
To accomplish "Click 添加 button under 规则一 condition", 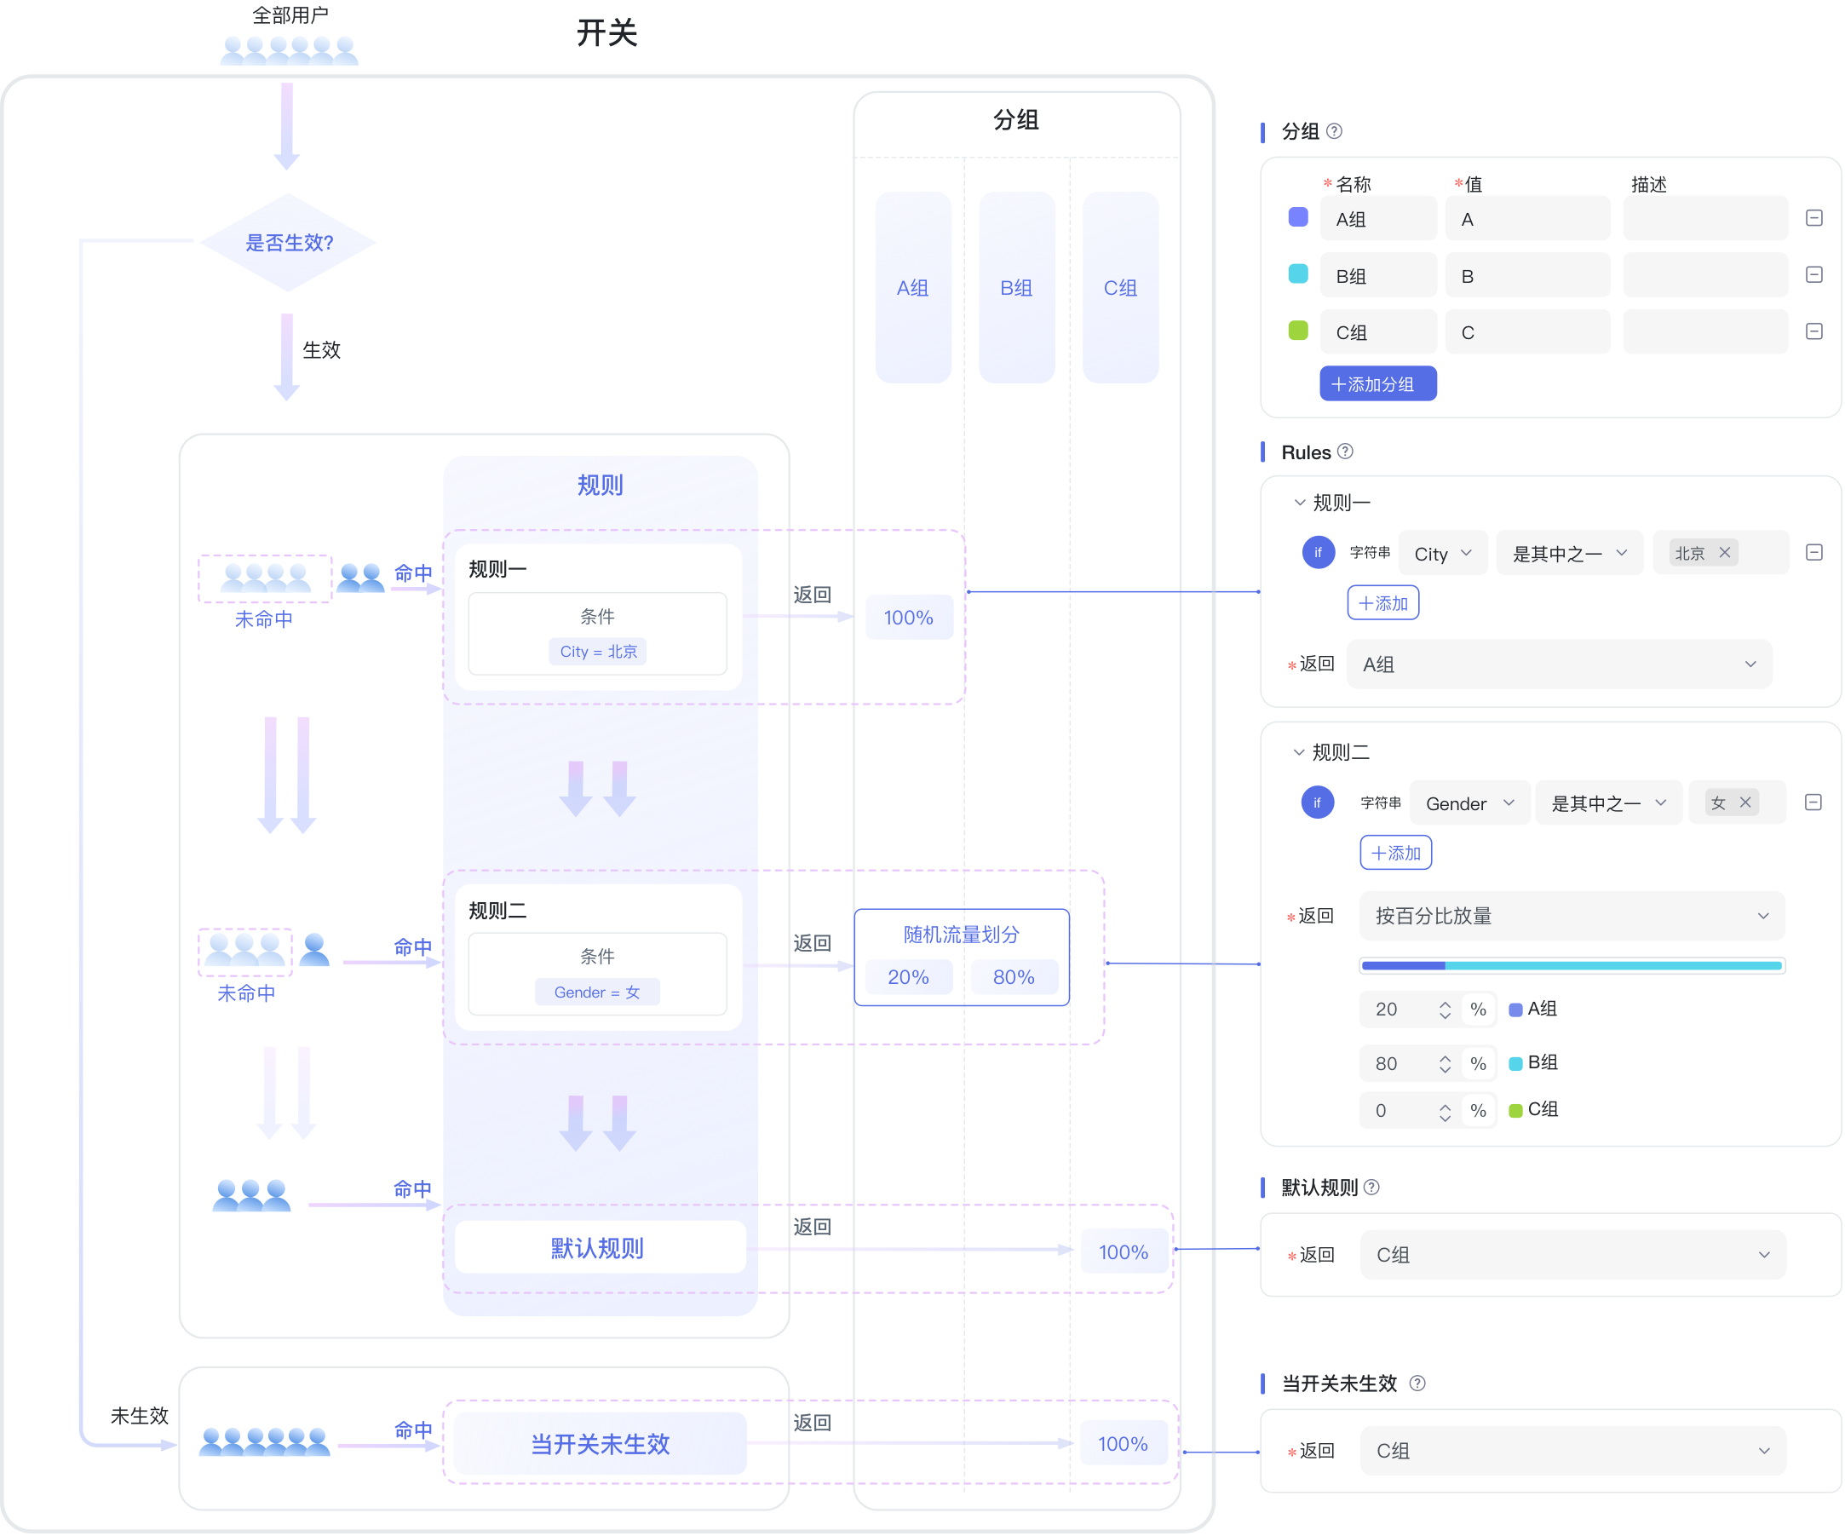I will tap(1382, 604).
